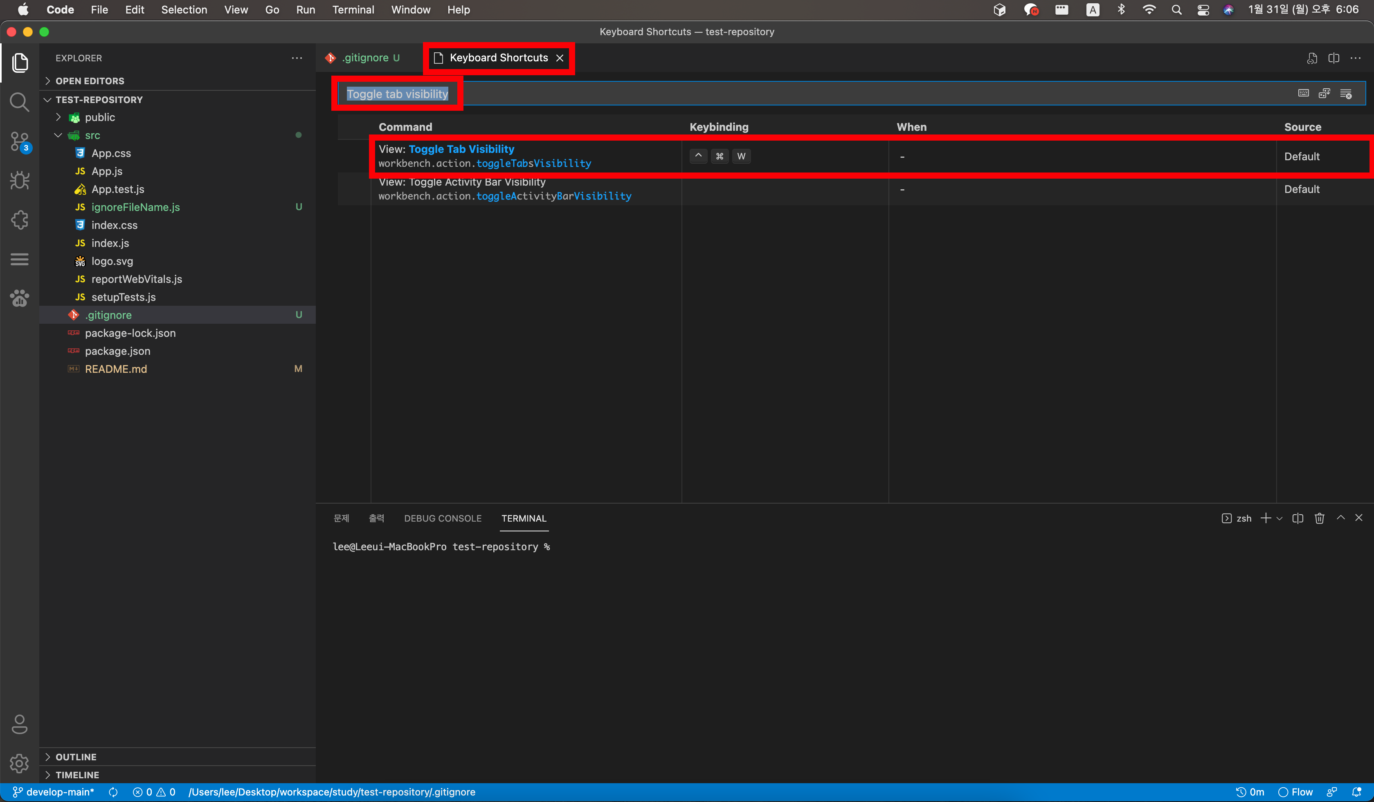Open the Accounts icon in activity bar
The height and width of the screenshot is (802, 1374).
(x=20, y=724)
